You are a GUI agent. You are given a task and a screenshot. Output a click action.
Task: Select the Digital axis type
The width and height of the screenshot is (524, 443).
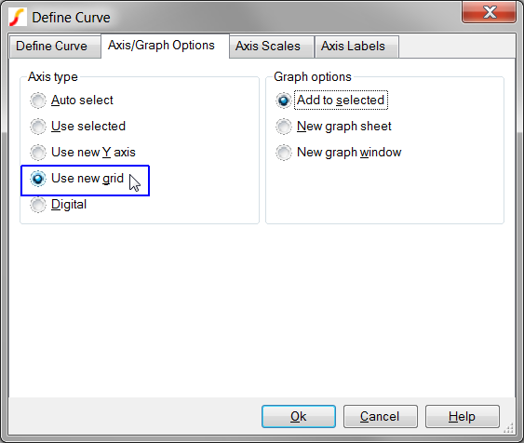[58, 205]
